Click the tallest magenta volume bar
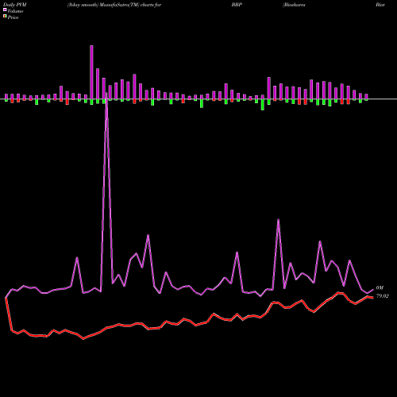 pyautogui.click(x=91, y=72)
